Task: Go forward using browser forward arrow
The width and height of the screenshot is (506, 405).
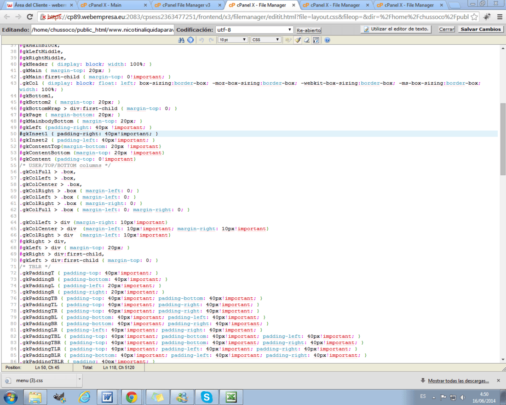Action: pos(18,17)
